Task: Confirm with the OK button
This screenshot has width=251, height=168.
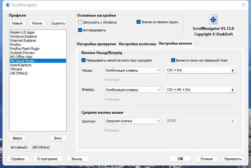Action: coord(180,159)
